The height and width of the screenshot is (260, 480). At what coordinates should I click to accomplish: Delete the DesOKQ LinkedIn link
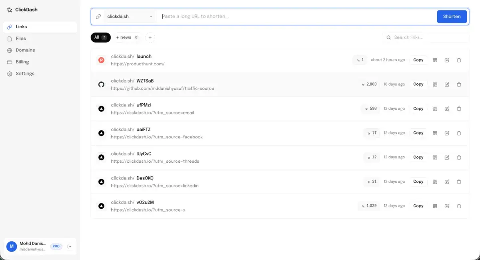coord(459,182)
